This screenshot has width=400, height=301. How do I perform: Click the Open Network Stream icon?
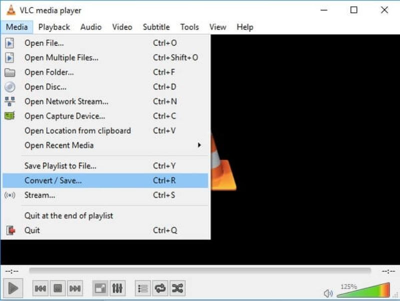click(x=10, y=101)
